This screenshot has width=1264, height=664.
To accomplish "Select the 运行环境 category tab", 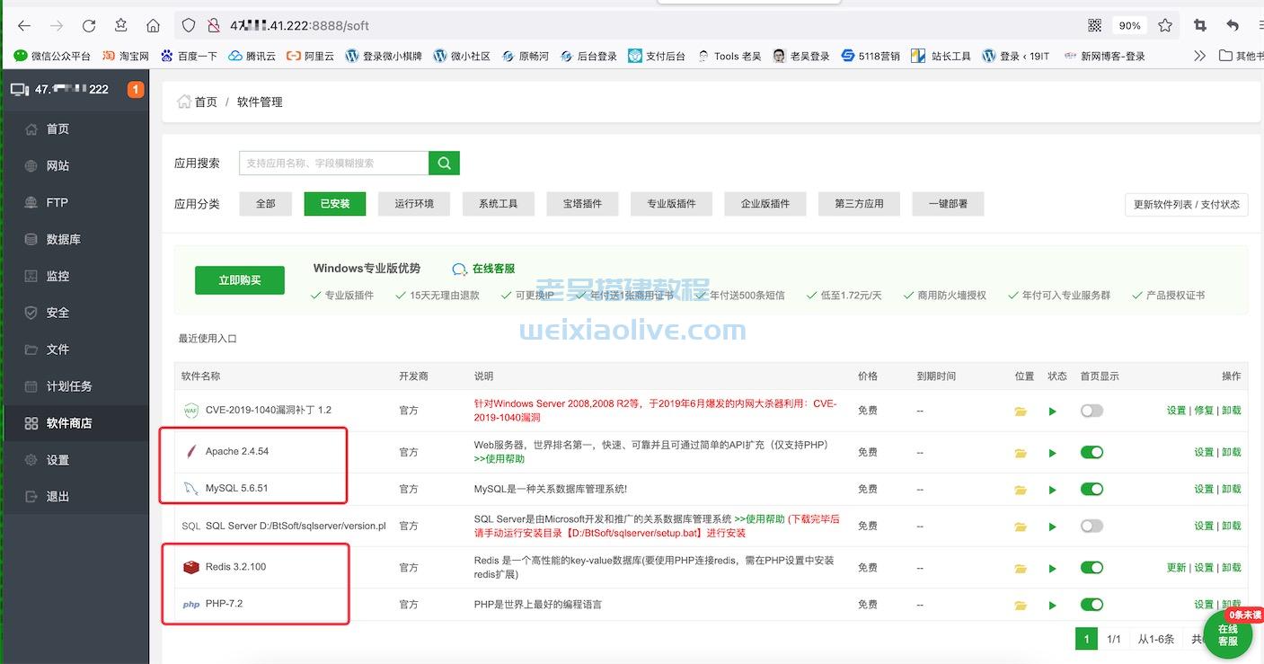I will 414,204.
